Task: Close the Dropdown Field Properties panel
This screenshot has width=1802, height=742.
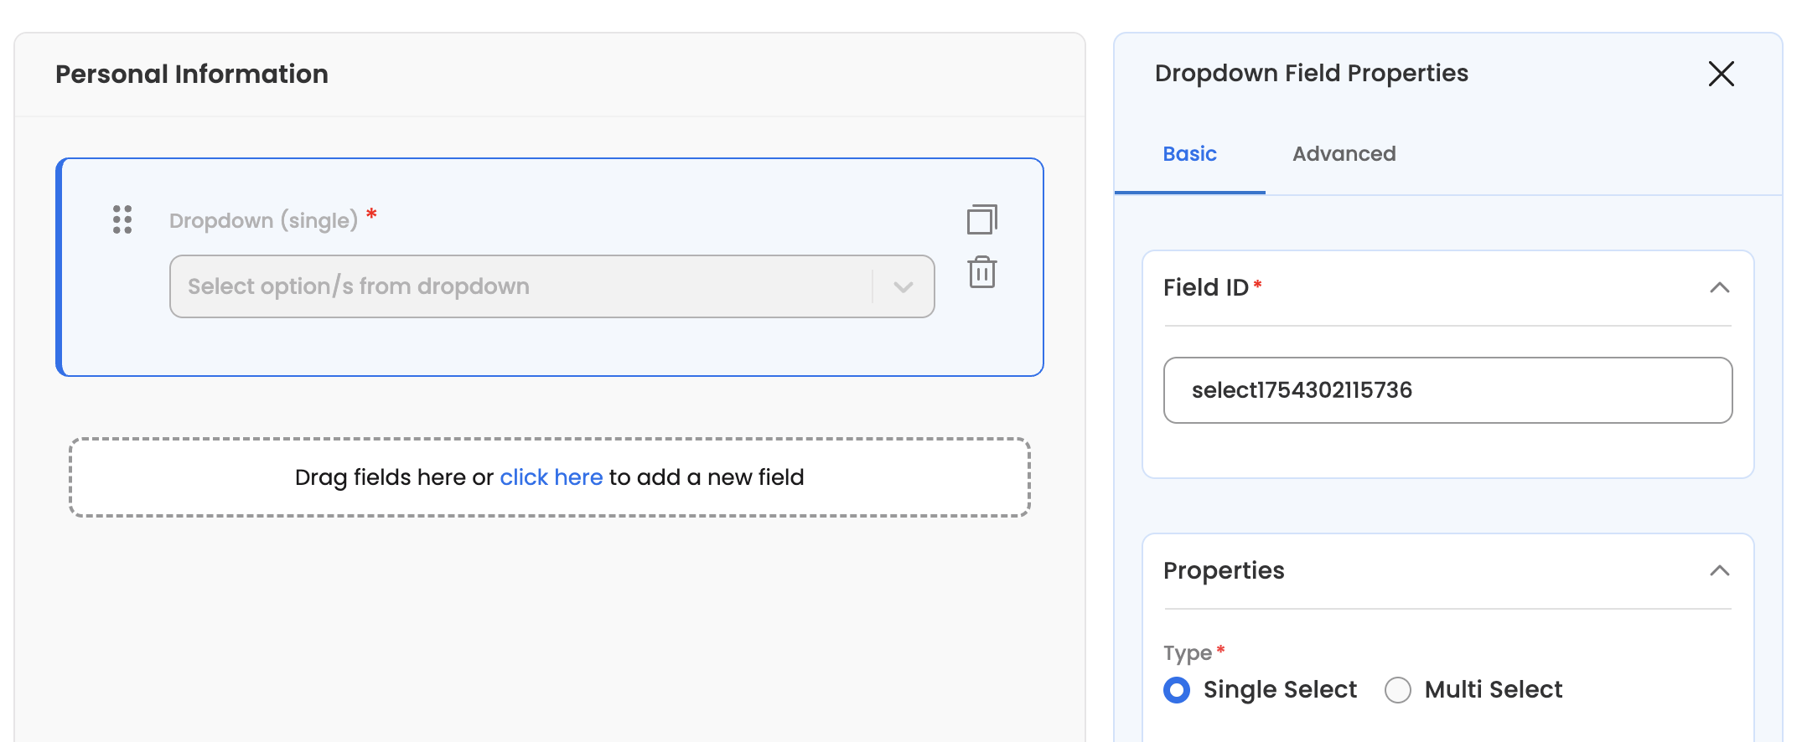Action: point(1721,74)
